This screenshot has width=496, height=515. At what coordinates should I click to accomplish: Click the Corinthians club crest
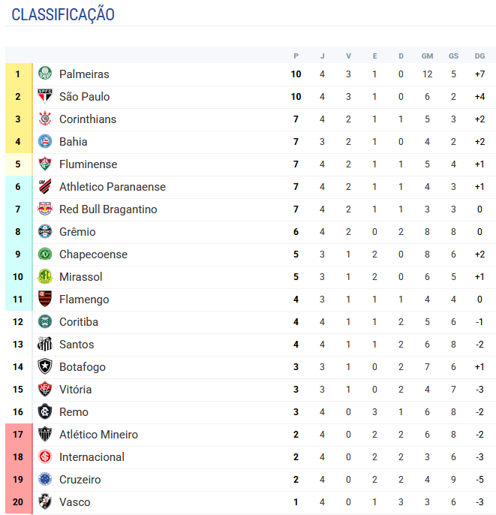(45, 119)
